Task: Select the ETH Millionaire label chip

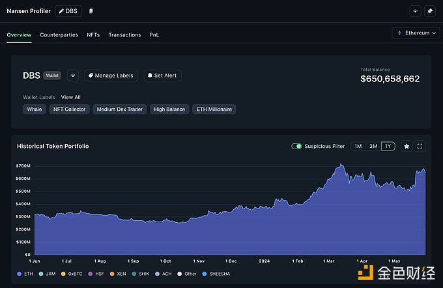Action: (x=214, y=109)
